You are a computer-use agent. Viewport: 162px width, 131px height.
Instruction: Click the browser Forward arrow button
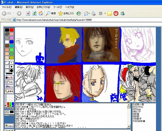click(19, 14)
